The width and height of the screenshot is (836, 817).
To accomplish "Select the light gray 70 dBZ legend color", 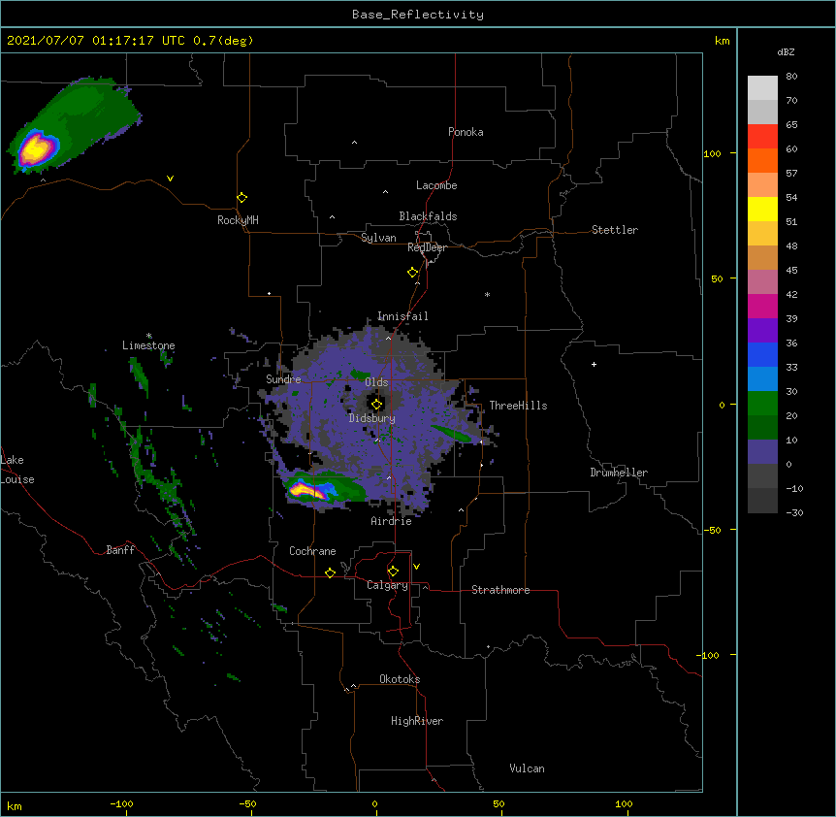I will pos(762,88).
